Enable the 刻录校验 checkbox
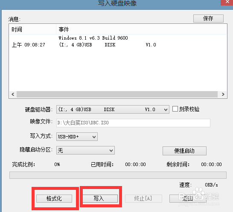 coord(175,109)
